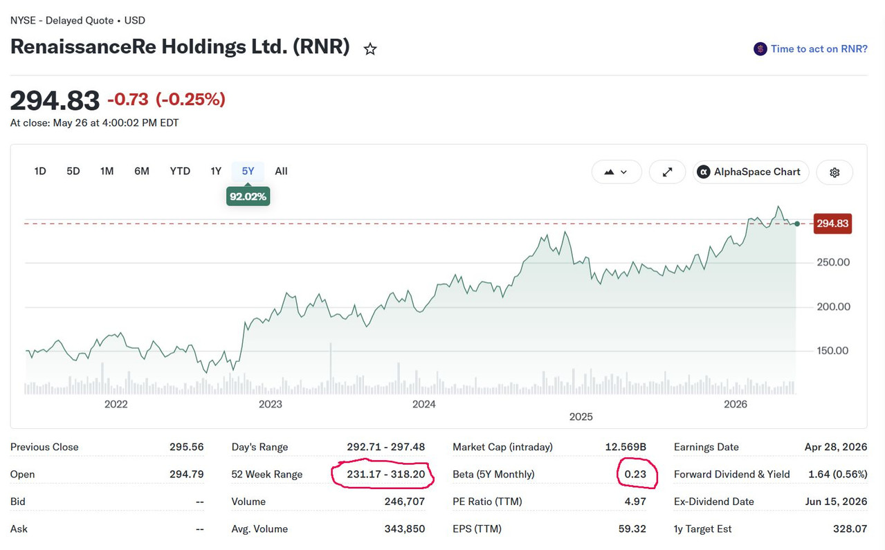Open the AlphaSpace Chart button
This screenshot has height=550, width=885.
pos(751,172)
